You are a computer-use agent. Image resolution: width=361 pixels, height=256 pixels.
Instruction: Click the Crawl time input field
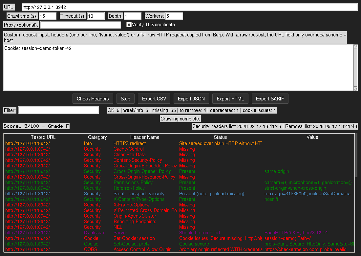coord(48,16)
